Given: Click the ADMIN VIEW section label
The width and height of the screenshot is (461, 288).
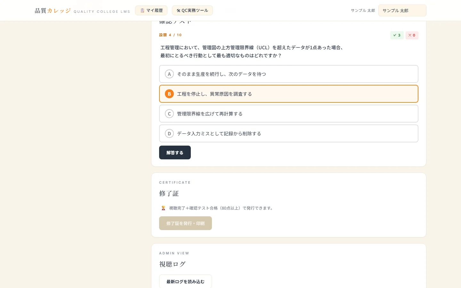Looking at the screenshot, I should tap(174, 253).
